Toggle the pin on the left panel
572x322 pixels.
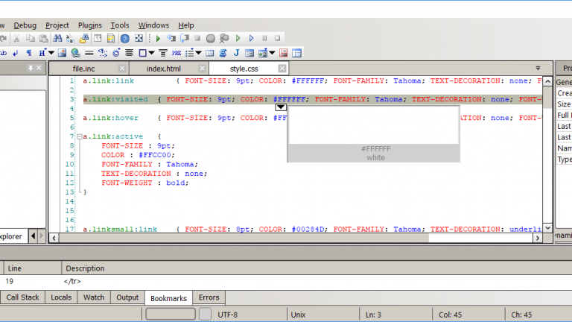(30, 68)
